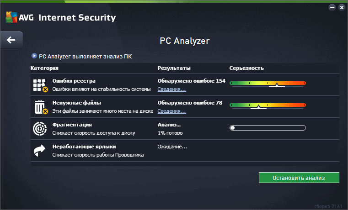Click the 'Ожидание…' status text
Viewport: 348px width, 210px height.
172,147
